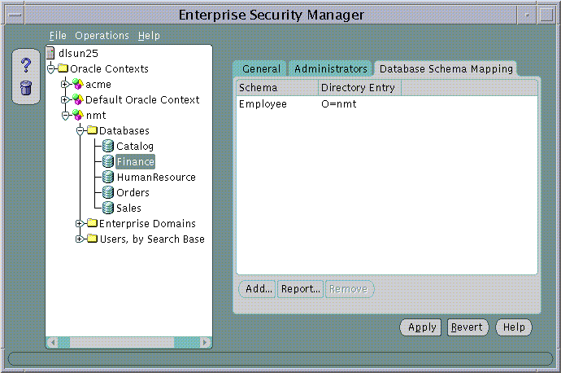Click the trash can delete icon
This screenshot has width=561, height=373.
click(x=25, y=87)
